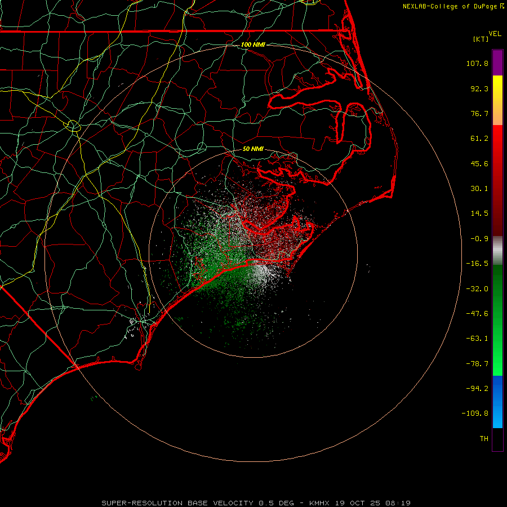Click the -16.5 legend value

point(477,264)
